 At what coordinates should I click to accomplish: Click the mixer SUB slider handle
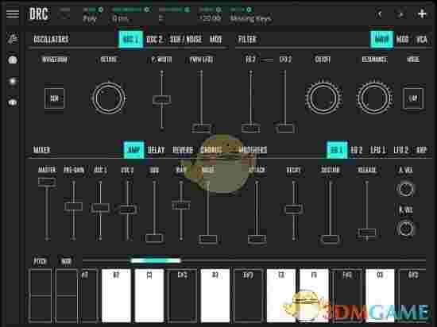click(x=154, y=238)
